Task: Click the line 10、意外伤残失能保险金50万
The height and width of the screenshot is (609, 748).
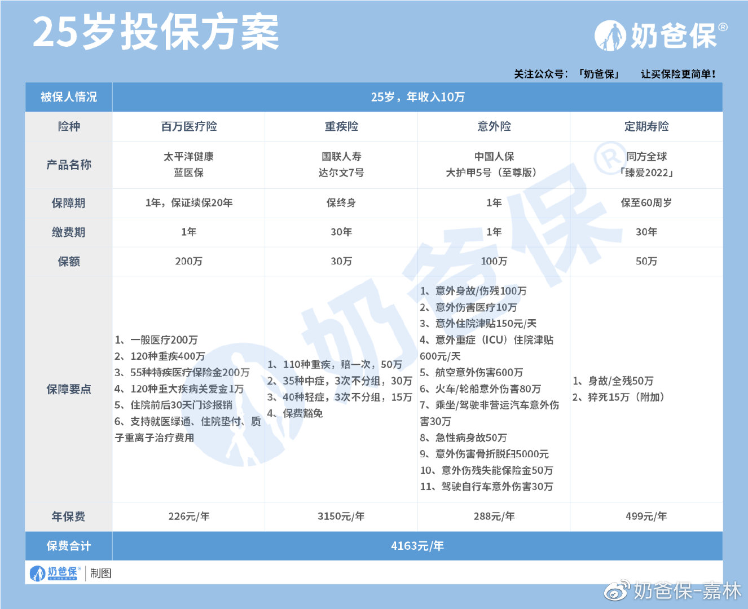Action: pyautogui.click(x=487, y=471)
